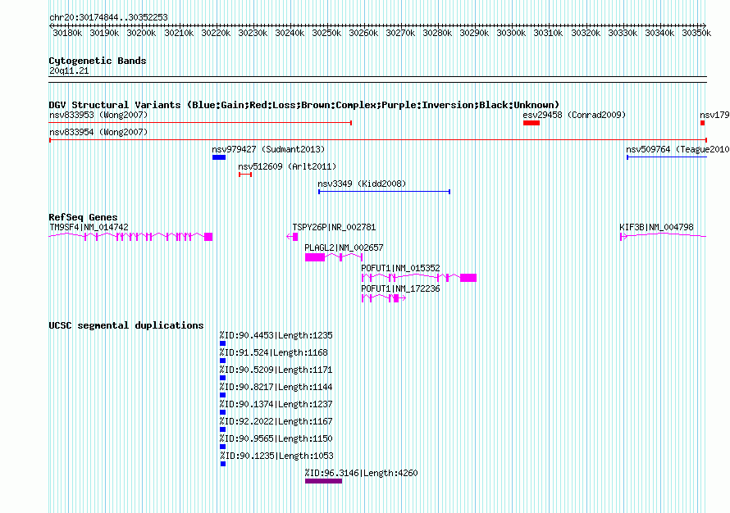Open segmental duplication %ID:92.2022 Length:1167

click(x=276, y=421)
